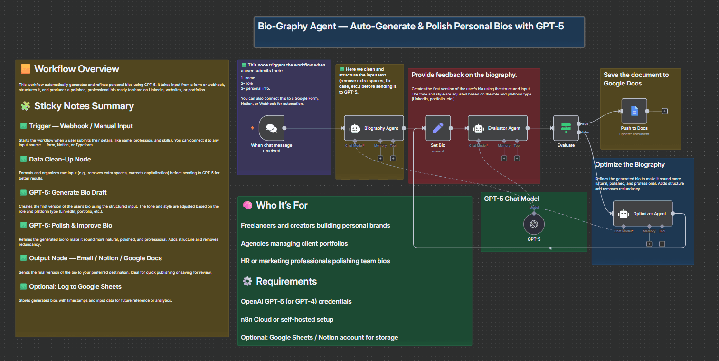
Task: Select the 'Who It's For' sticky note heading
Action: 281,205
